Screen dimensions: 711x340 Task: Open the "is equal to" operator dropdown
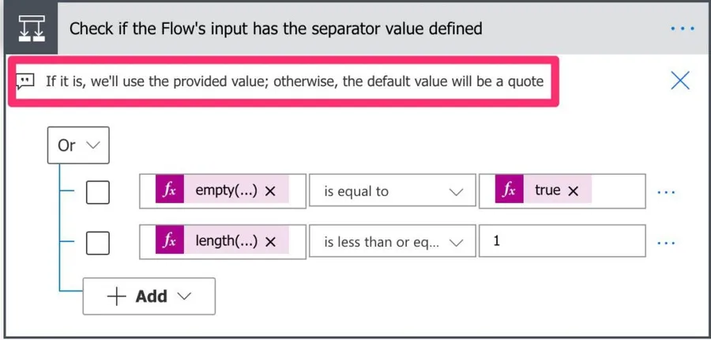(391, 191)
